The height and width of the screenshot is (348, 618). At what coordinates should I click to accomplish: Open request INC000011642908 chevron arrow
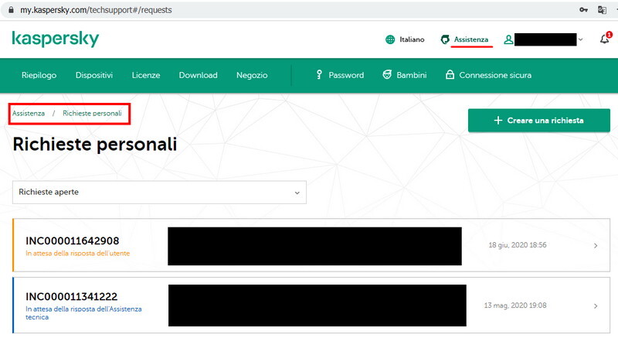pos(596,245)
